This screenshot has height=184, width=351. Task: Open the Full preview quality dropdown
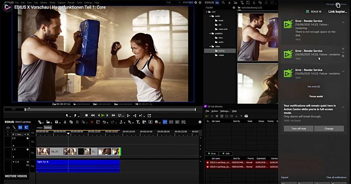173,3
